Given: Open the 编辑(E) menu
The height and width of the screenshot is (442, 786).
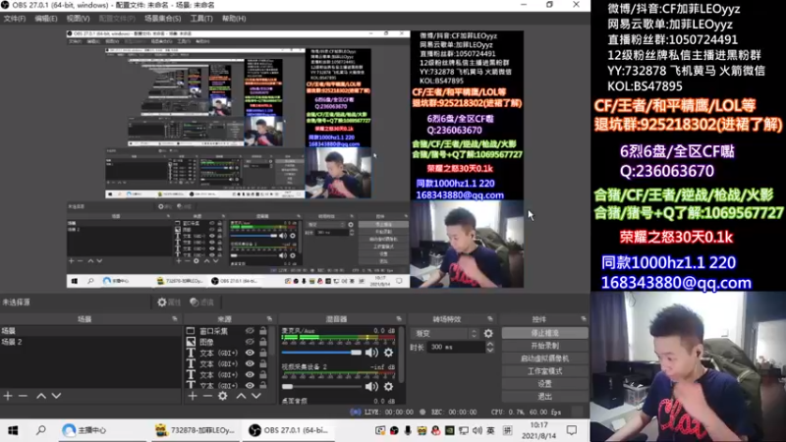Looking at the screenshot, I should (x=45, y=19).
